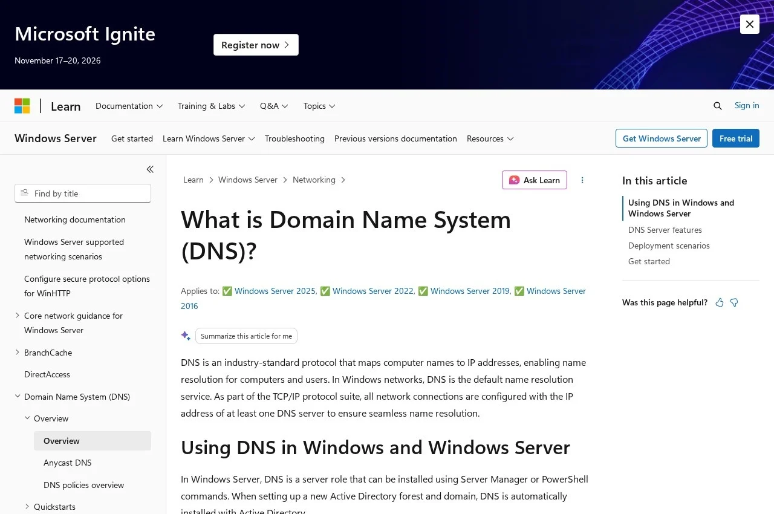Click the Windows Server 2019 link
Viewport: 774px width, 514px height.
(x=470, y=291)
